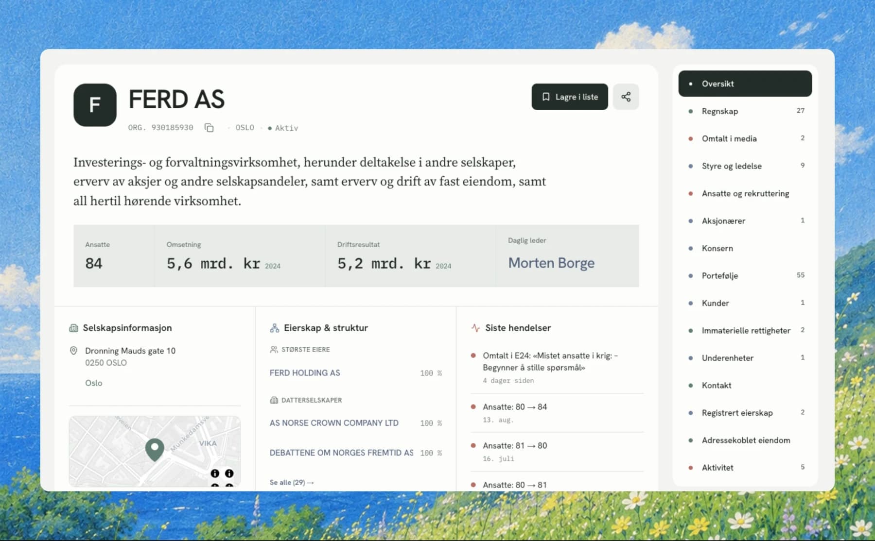Open Aktivitet section in sidebar
Viewport: 875px width, 541px height.
[745, 468]
